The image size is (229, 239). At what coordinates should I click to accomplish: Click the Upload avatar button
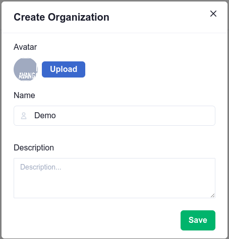pos(64,69)
